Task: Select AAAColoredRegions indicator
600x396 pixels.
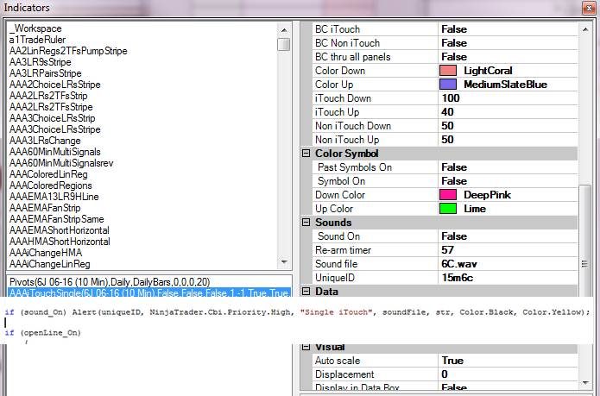Action: click(x=51, y=185)
